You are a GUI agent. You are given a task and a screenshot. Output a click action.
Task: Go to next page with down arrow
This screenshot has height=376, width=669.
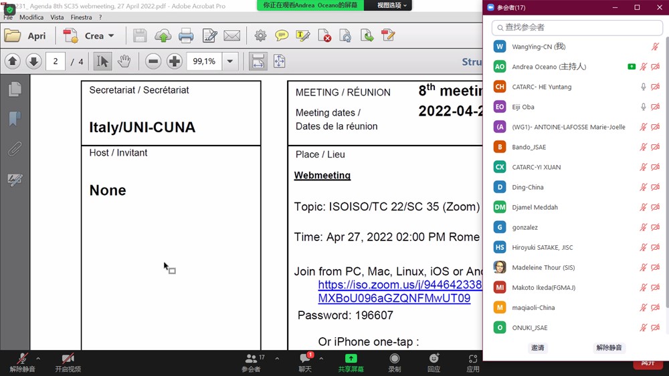(x=33, y=61)
